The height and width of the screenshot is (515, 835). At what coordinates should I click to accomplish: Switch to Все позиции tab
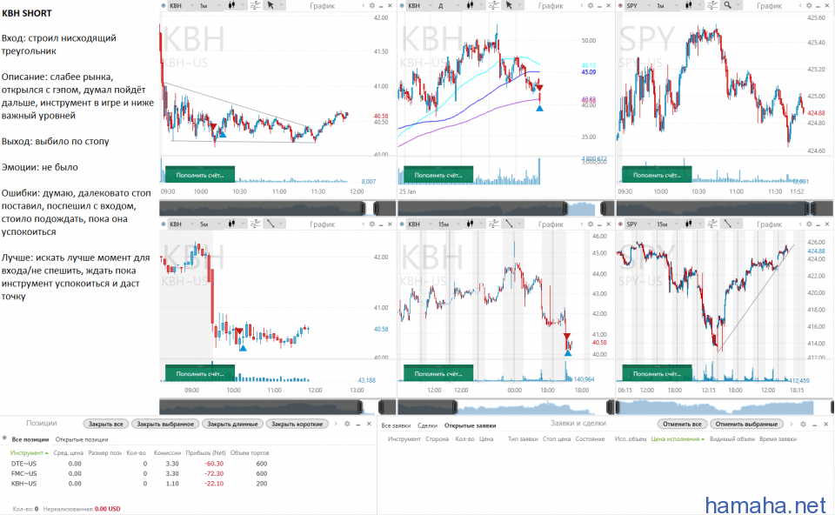[x=30, y=439]
